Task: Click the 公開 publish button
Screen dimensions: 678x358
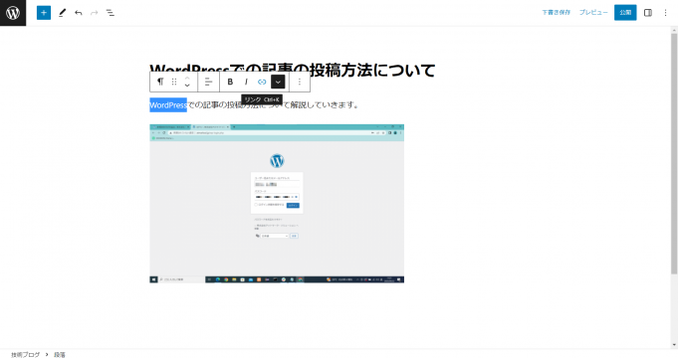Action: [625, 13]
